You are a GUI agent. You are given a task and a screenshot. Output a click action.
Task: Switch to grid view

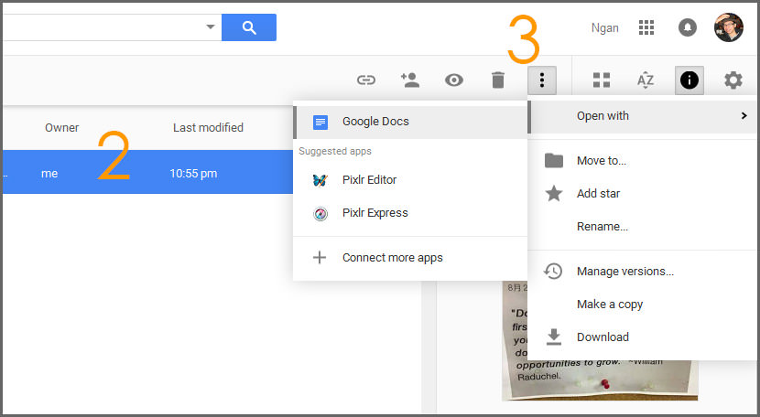602,80
